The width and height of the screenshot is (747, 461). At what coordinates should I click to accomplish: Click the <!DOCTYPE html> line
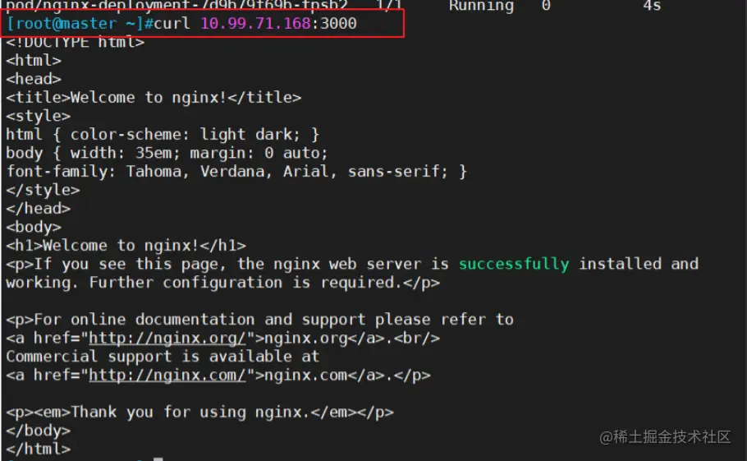pos(76,43)
